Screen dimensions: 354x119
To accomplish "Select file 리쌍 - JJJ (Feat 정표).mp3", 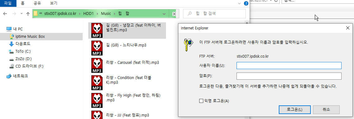I will click(127, 115).
